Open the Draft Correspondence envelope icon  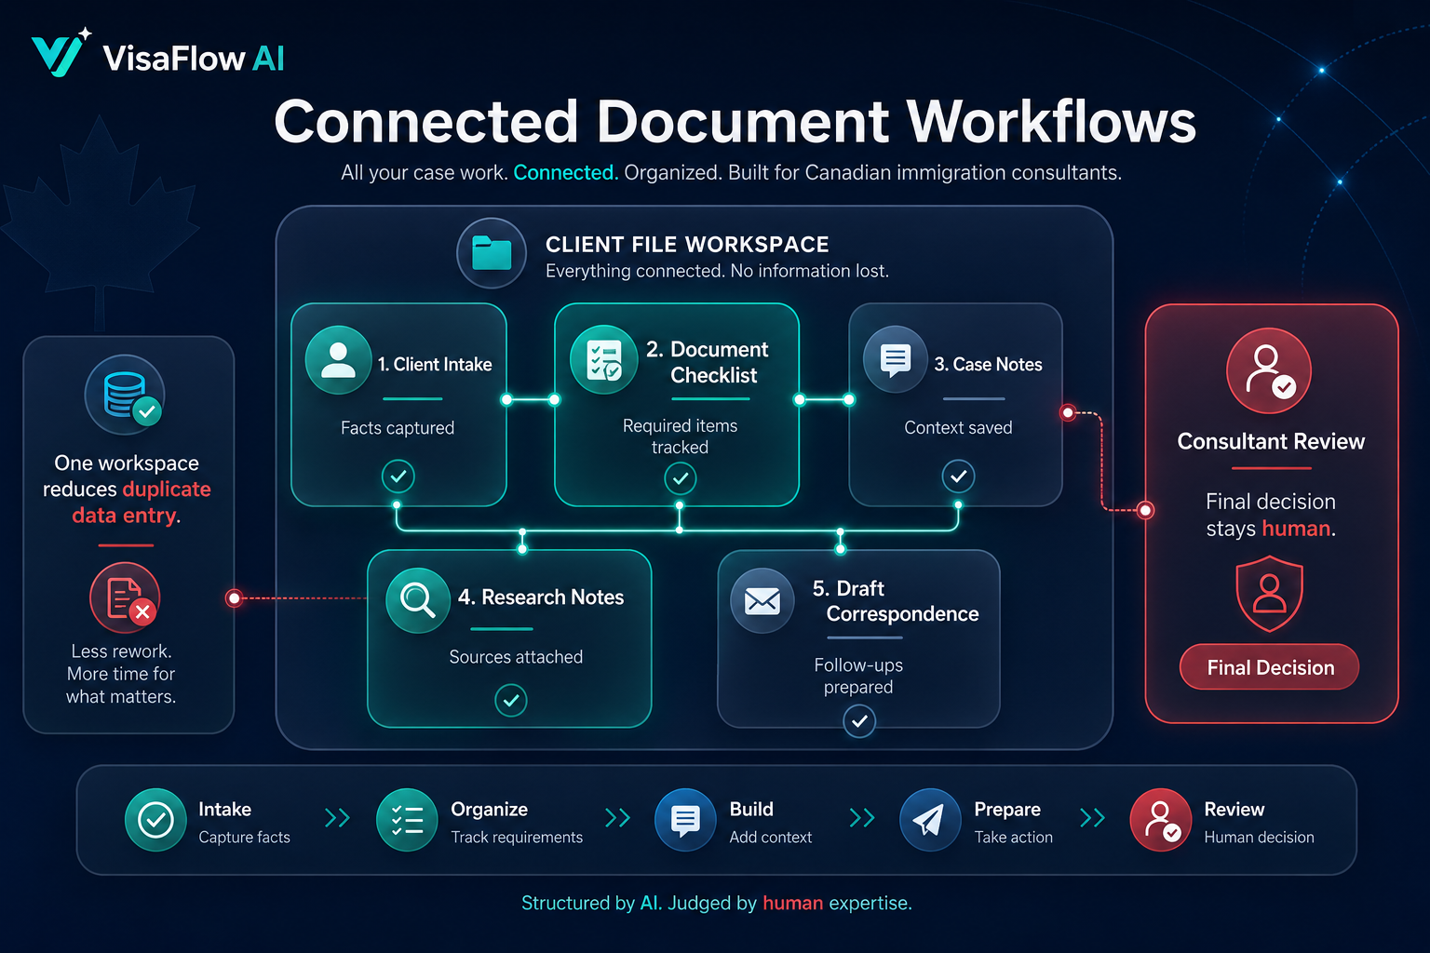(x=762, y=601)
